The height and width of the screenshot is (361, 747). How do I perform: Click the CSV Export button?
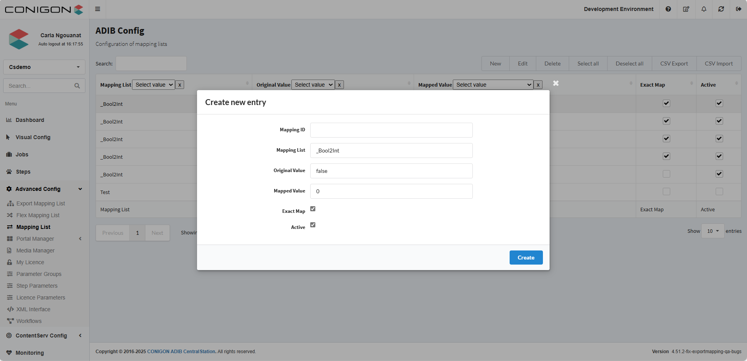pos(674,63)
